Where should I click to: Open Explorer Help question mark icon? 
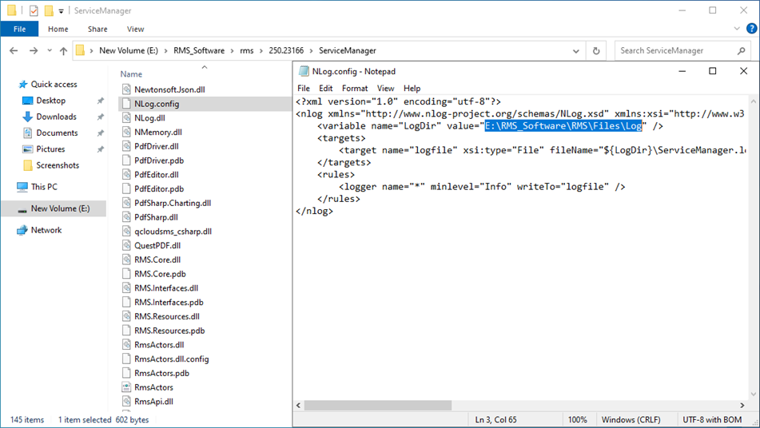pyautogui.click(x=751, y=29)
